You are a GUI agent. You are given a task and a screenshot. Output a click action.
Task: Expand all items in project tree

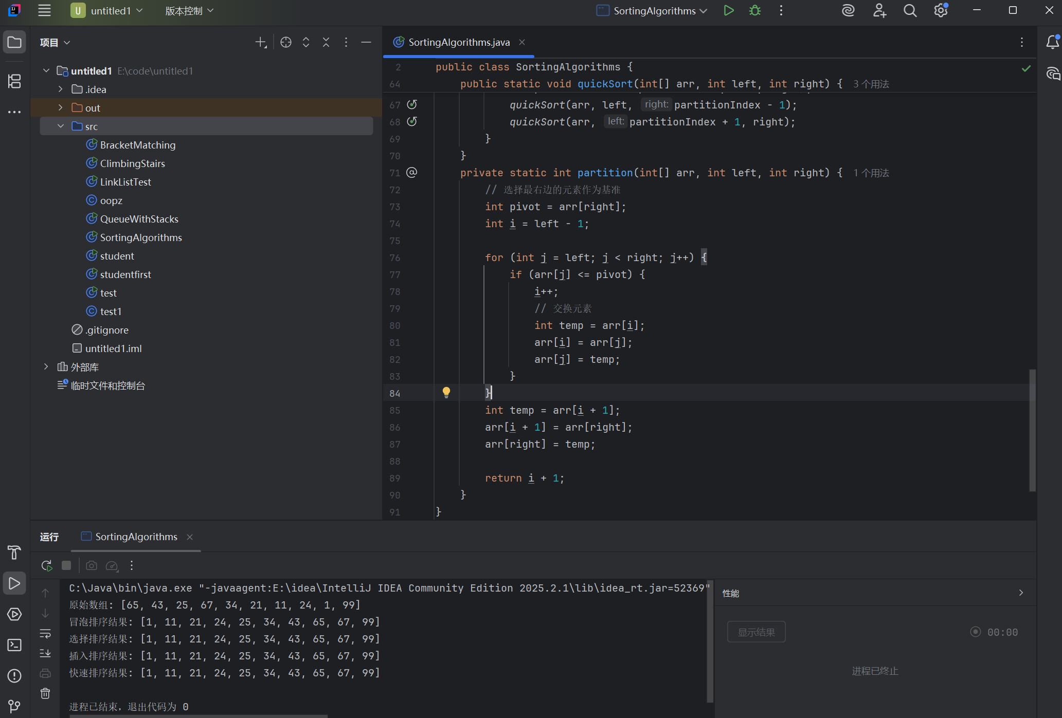click(x=306, y=42)
